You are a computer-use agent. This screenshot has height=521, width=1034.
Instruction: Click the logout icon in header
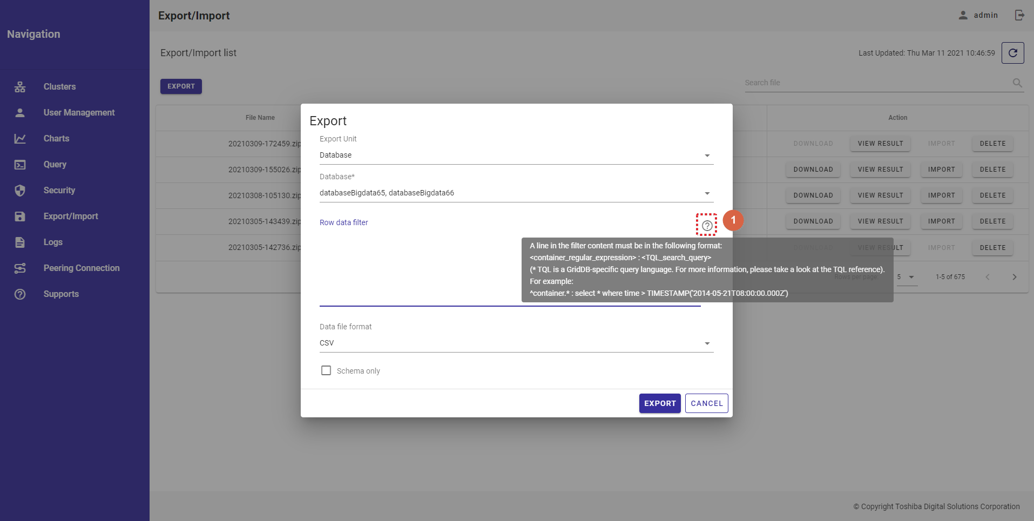pos(1019,15)
